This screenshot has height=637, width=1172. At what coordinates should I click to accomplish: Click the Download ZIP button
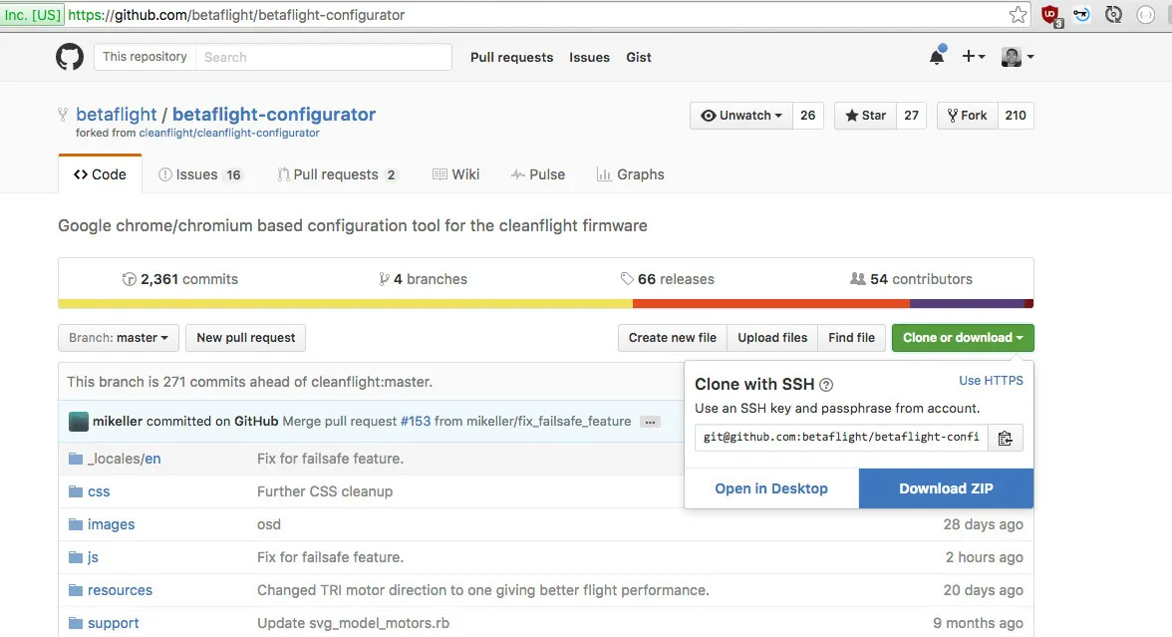(x=946, y=488)
